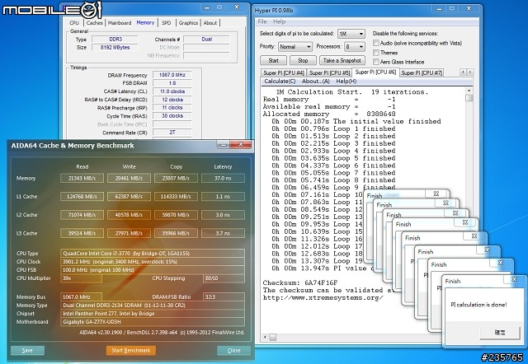Click the Start button in Hyper PI

(273, 60)
